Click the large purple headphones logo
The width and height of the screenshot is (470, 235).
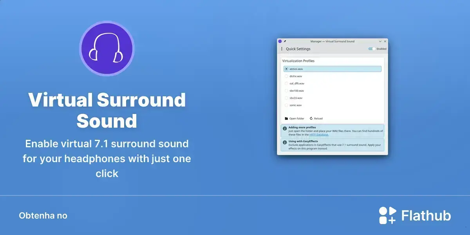107,49
